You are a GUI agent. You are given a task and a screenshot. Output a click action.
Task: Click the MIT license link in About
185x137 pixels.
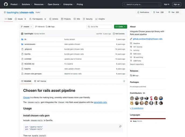138,47
